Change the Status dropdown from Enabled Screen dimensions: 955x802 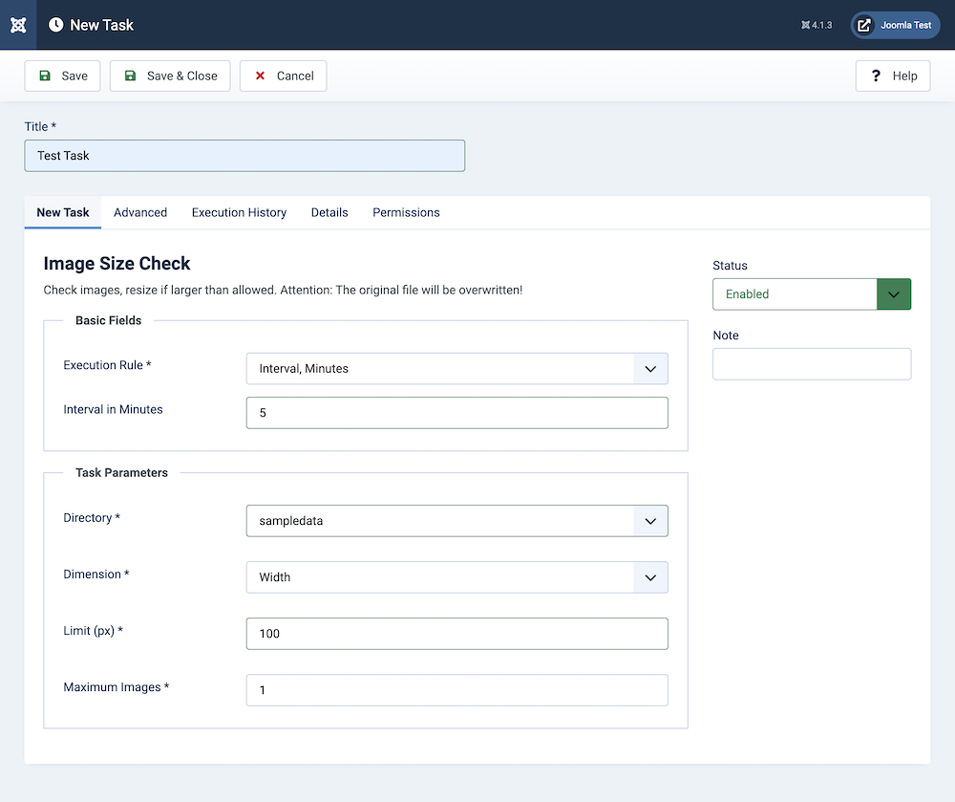[x=812, y=294]
